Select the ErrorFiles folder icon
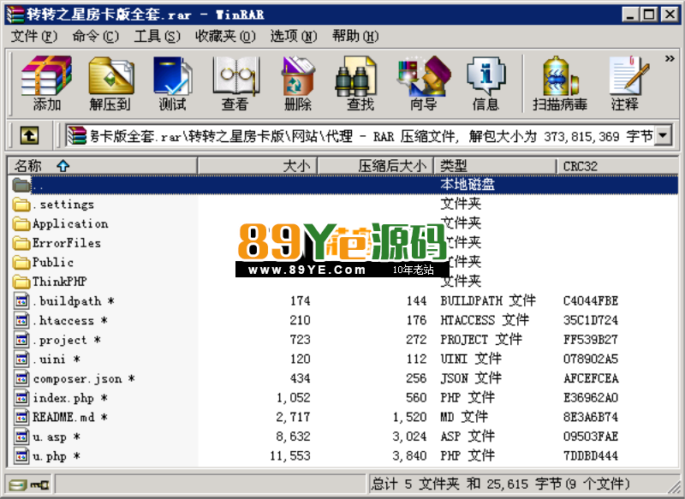 (x=21, y=243)
